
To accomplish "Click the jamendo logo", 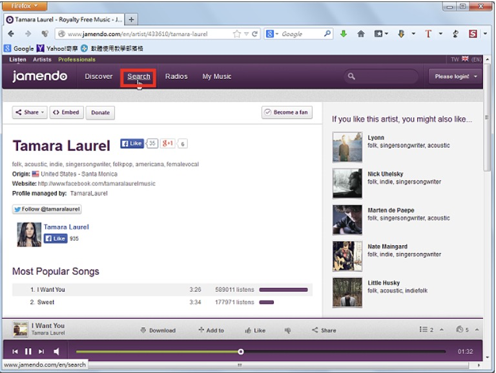I will pyautogui.click(x=39, y=76).
